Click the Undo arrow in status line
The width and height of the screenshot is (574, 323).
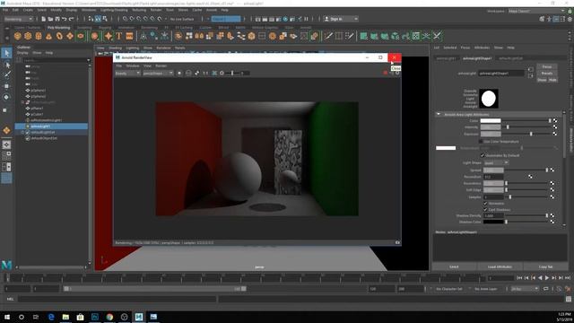click(65, 19)
